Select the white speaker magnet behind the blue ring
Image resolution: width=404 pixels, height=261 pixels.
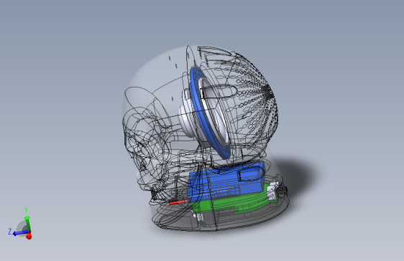click(x=188, y=115)
